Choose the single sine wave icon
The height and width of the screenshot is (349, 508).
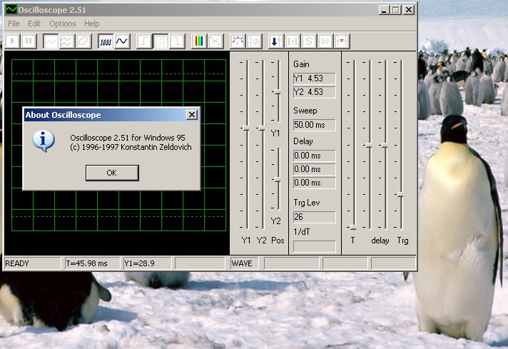point(122,41)
